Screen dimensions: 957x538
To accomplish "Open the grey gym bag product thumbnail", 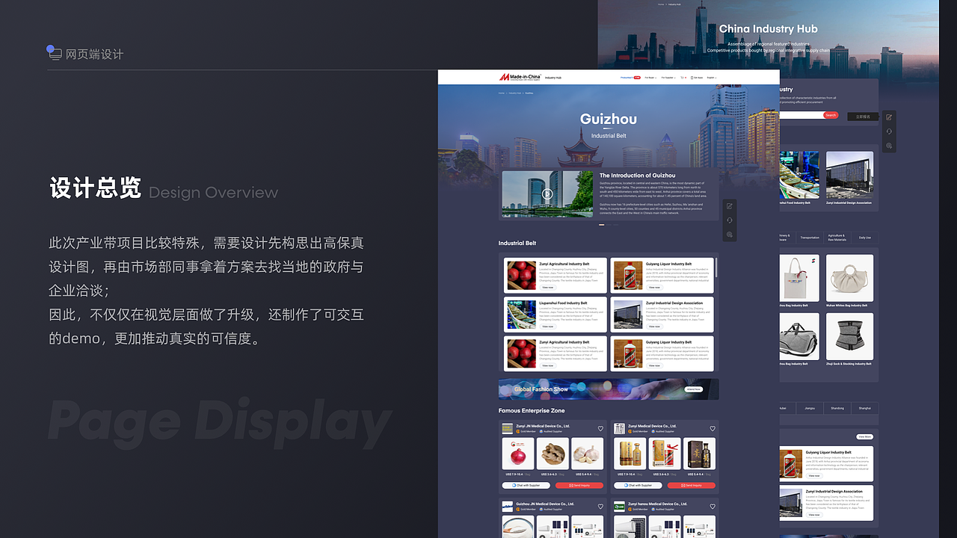I will click(x=799, y=336).
